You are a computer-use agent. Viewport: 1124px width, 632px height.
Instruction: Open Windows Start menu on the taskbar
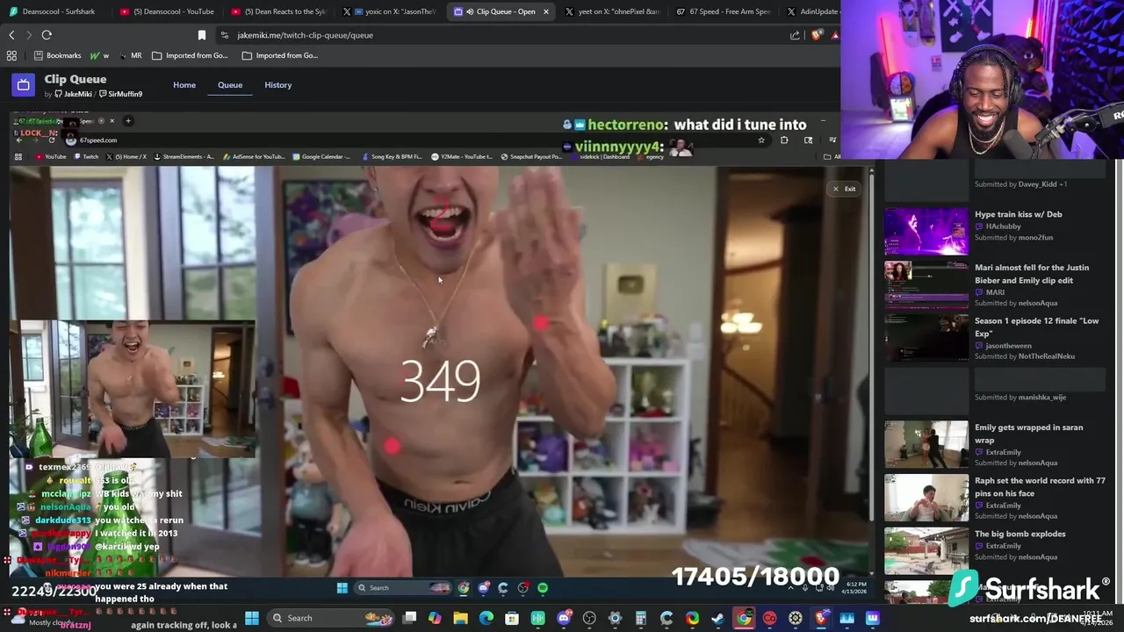point(252,618)
